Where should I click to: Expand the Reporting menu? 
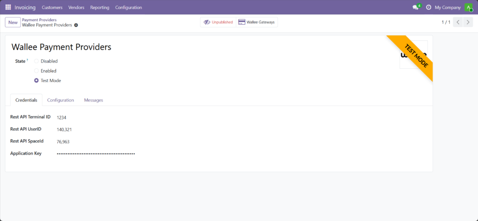click(99, 7)
